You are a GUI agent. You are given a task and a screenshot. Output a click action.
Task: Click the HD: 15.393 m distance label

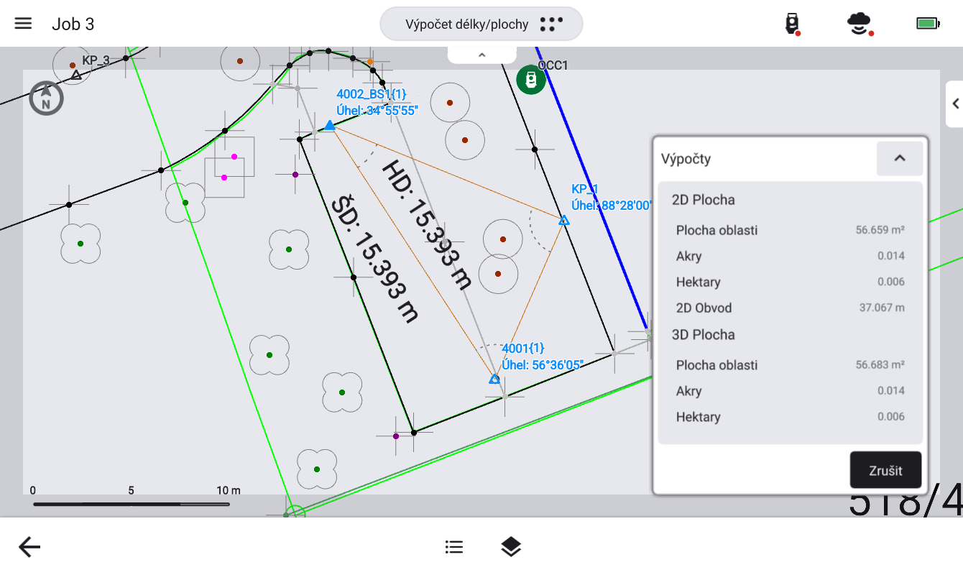coord(425,224)
